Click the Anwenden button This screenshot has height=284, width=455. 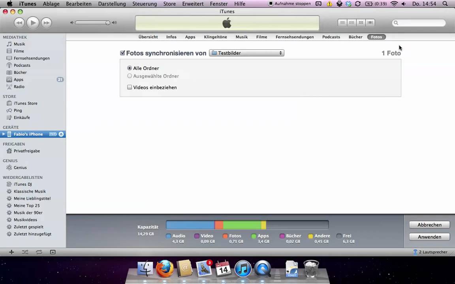pyautogui.click(x=429, y=237)
